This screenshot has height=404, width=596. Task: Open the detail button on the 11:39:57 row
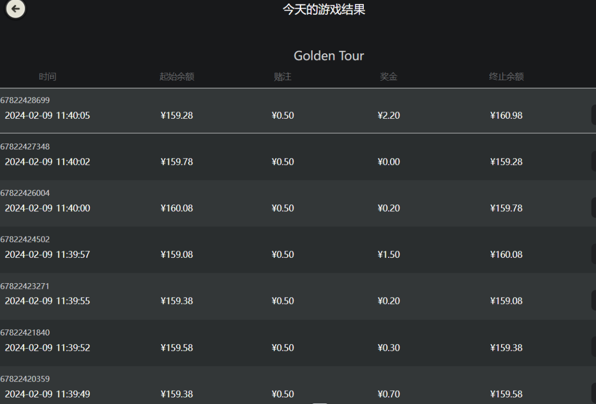pyautogui.click(x=594, y=254)
